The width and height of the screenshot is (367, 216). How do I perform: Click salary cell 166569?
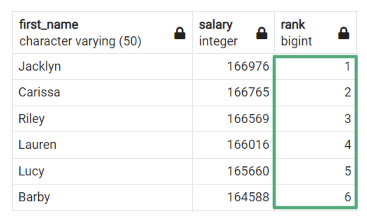pyautogui.click(x=248, y=119)
